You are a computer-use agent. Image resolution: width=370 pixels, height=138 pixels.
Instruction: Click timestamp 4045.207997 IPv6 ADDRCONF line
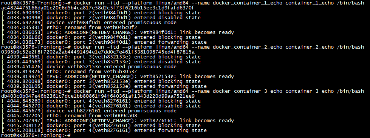click(x=118, y=121)
